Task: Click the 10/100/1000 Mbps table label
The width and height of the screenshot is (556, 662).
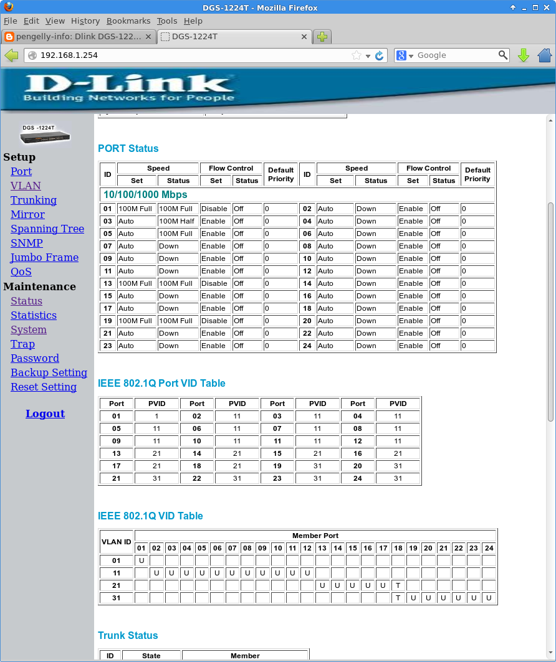Action: [145, 195]
